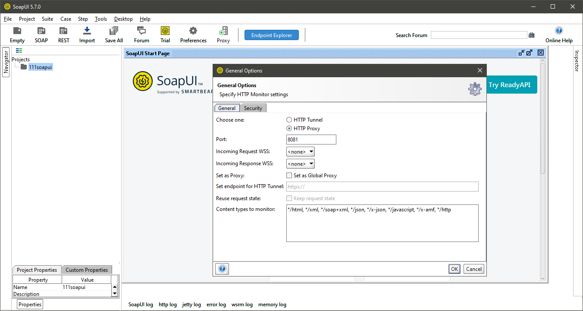Image resolution: width=583 pixels, height=311 pixels.
Task: Click the 111soapui project folder icon
Action: click(x=24, y=67)
